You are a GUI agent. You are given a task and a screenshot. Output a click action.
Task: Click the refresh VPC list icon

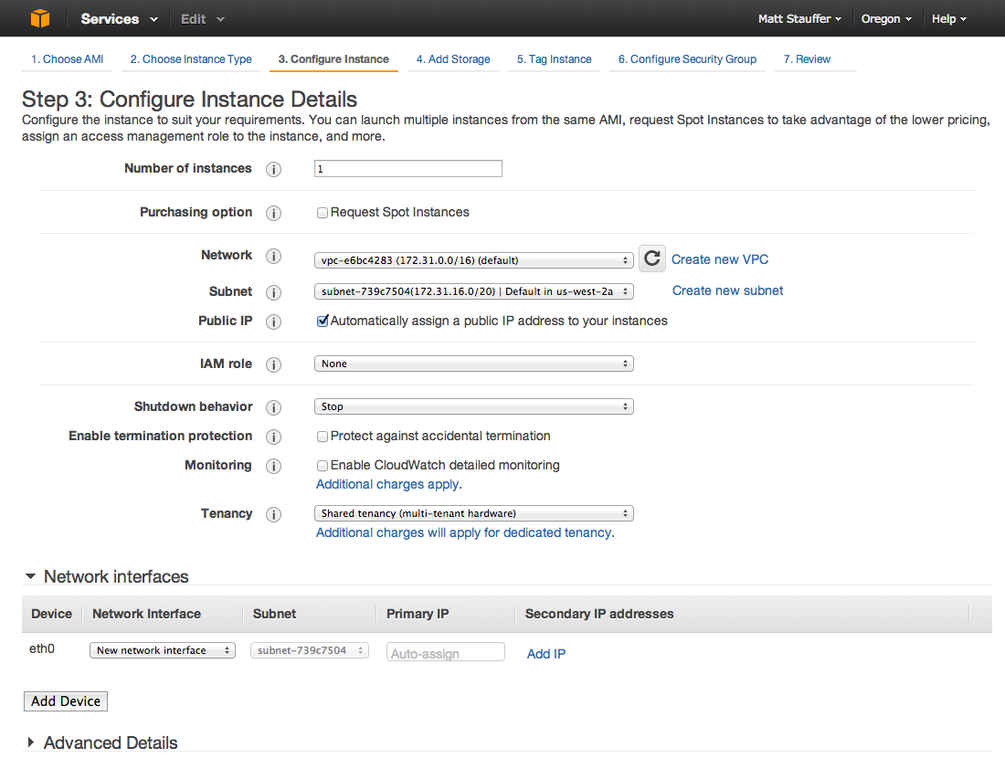pyautogui.click(x=651, y=258)
